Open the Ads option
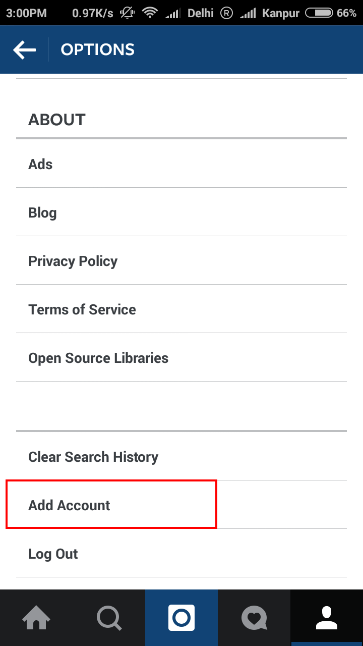The image size is (363, 646). pyautogui.click(x=181, y=164)
